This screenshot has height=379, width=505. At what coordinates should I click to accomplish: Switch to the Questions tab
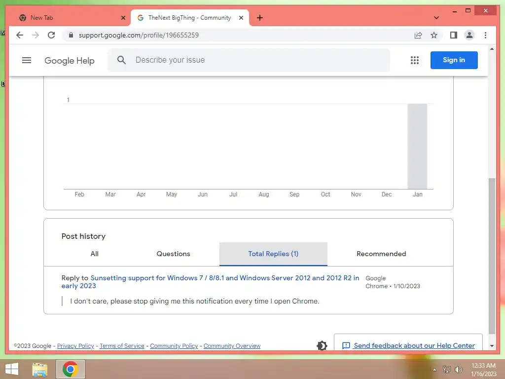click(x=173, y=254)
